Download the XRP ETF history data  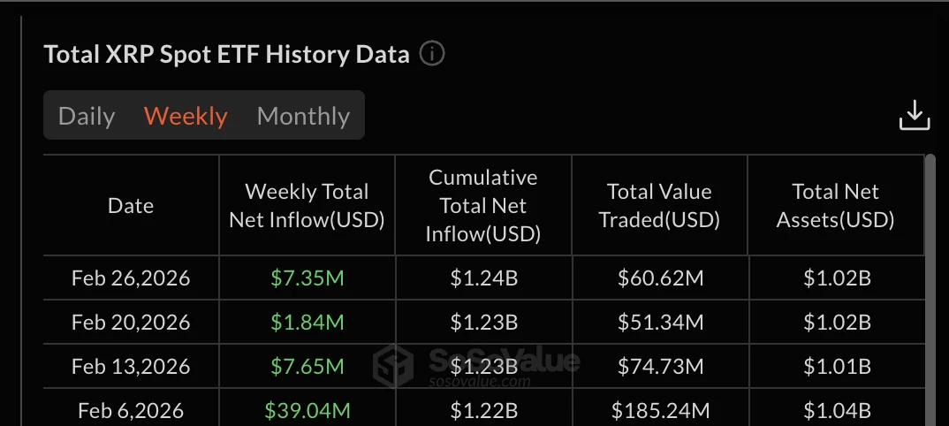click(x=915, y=116)
